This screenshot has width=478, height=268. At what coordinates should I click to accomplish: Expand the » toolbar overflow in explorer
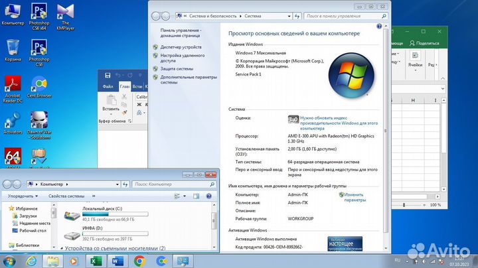pos(94,196)
